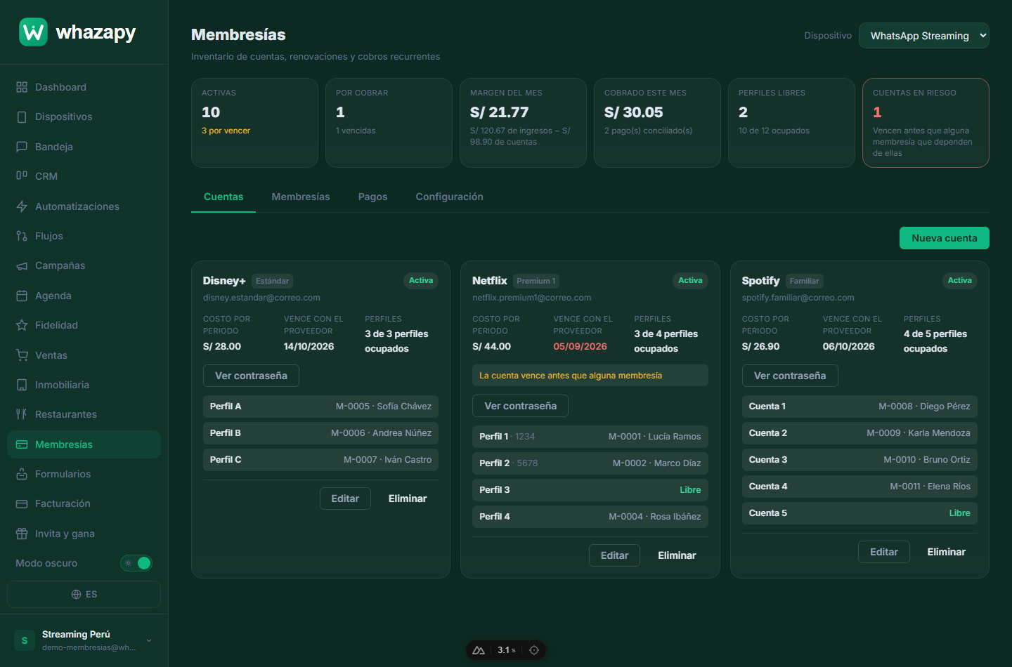Switch to the Cuentas tab
The width and height of the screenshot is (1012, 667).
point(223,197)
